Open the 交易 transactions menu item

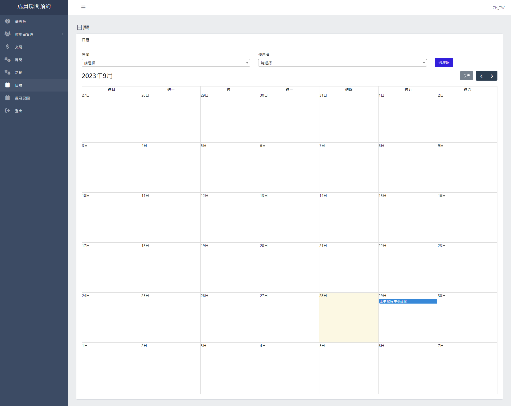[34, 47]
